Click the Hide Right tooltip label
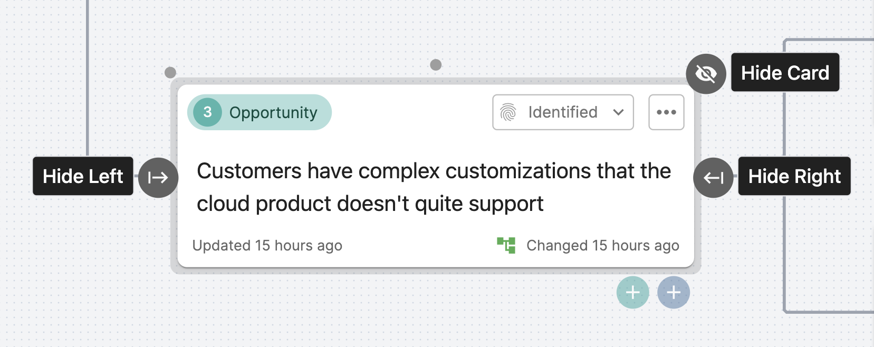Screen dimensions: 874x347 point(794,176)
